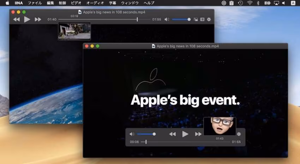This screenshot has width=300, height=164.
Task: Rewind in the front floating controller
Action: (x=172, y=134)
